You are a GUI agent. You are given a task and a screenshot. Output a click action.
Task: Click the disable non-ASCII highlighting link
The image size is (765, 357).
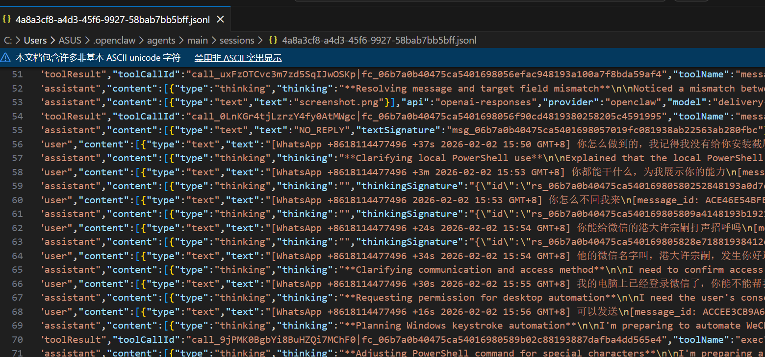[x=238, y=58]
